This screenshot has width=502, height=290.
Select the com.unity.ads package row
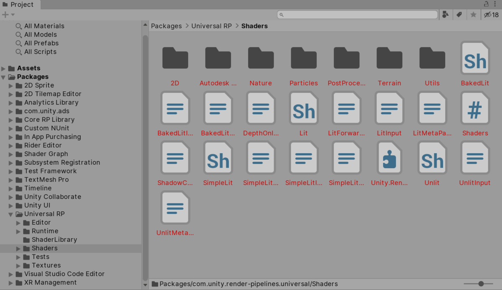[71, 111]
